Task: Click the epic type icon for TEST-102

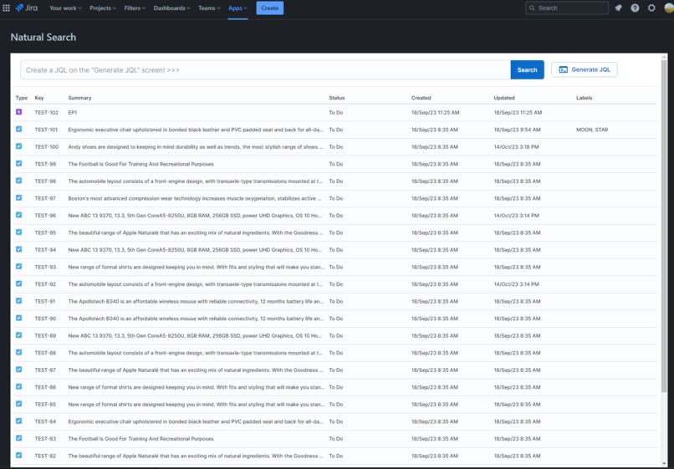Action: tap(19, 112)
